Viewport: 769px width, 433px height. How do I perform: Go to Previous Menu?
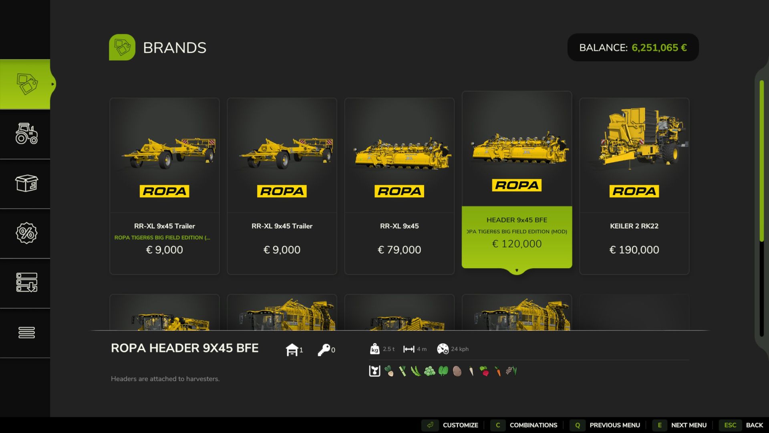pos(606,425)
